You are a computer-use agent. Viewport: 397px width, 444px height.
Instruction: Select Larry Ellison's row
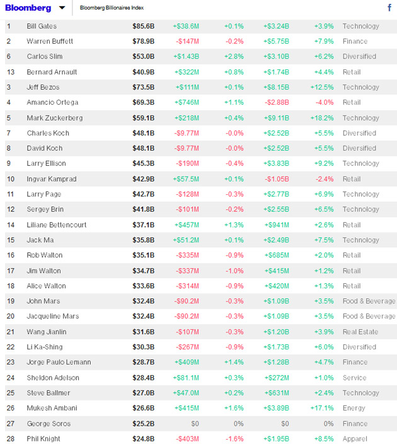coord(45,164)
